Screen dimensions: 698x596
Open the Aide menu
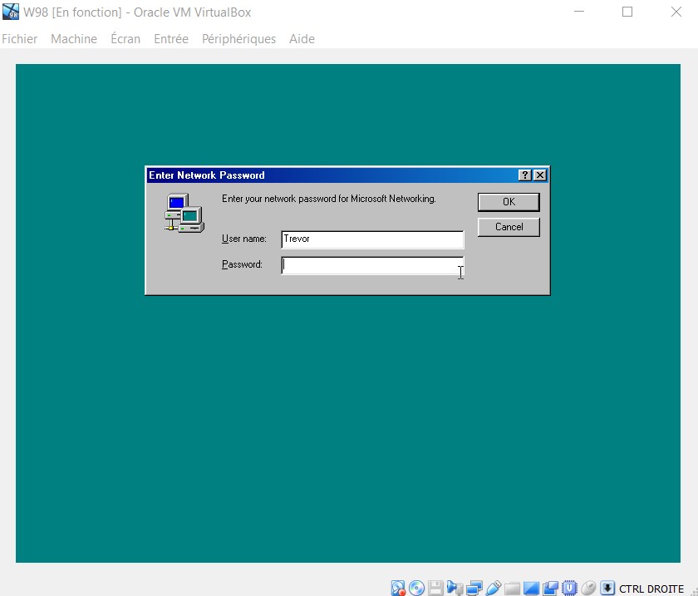(x=302, y=39)
